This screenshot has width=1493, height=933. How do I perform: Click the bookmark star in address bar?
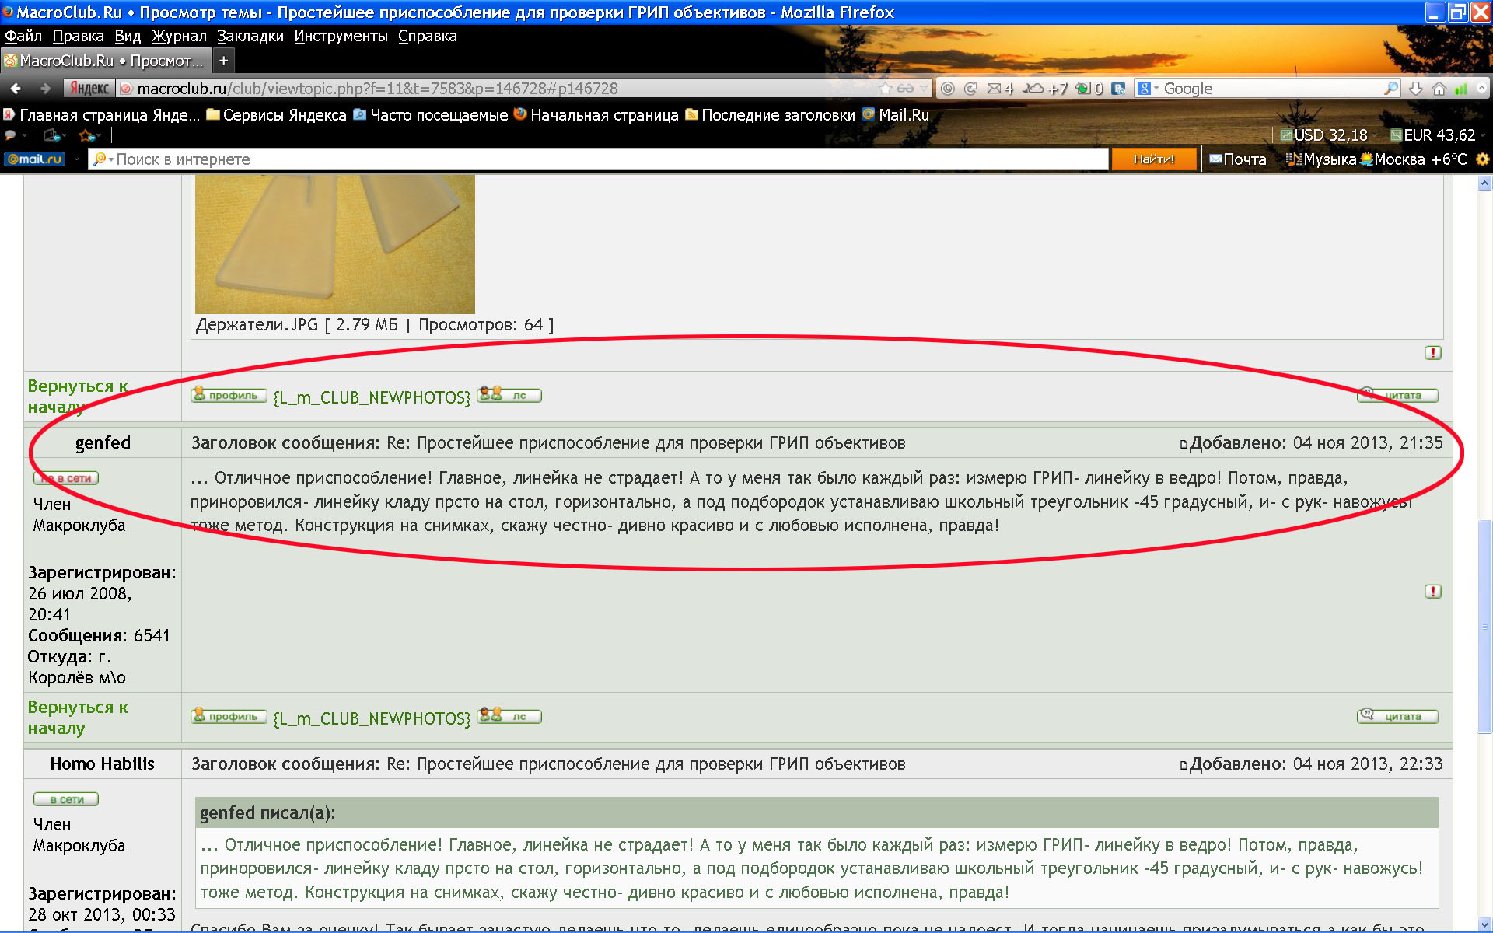pos(886,89)
